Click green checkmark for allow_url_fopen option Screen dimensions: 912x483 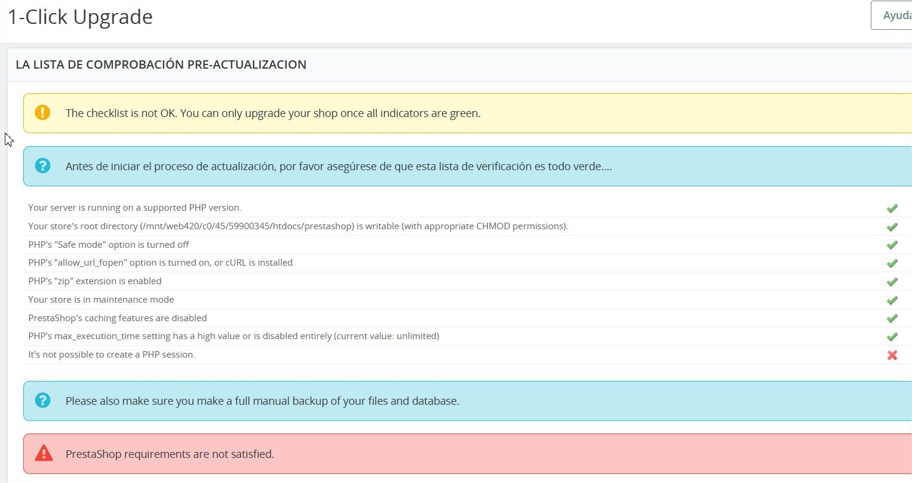pos(892,263)
